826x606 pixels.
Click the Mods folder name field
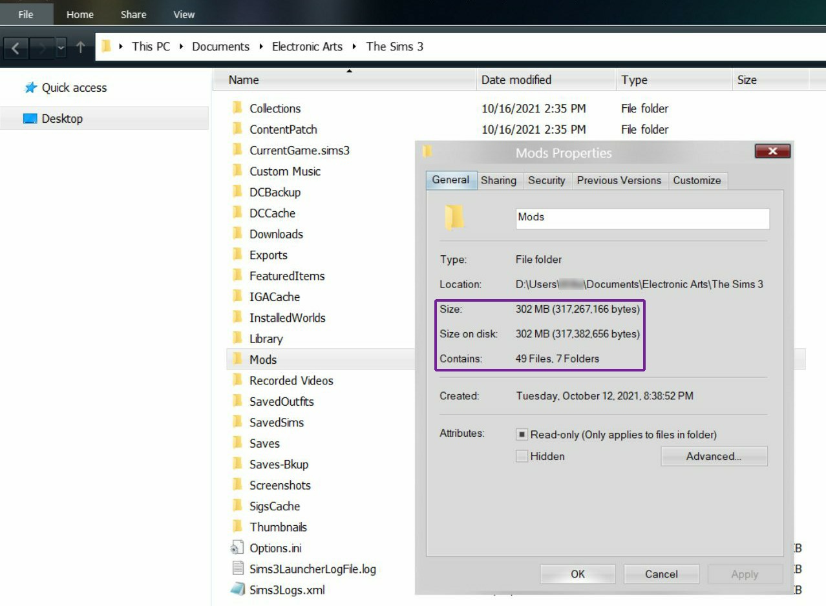click(642, 218)
